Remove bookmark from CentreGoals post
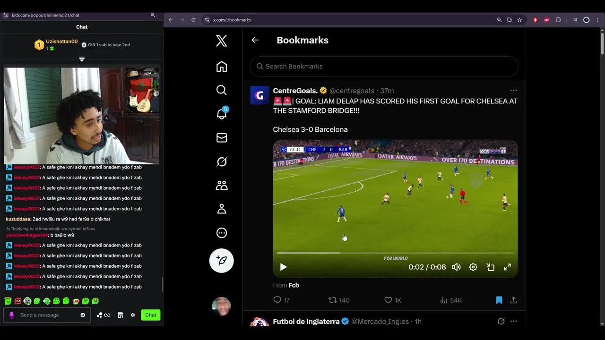This screenshot has height=340, width=605. click(x=499, y=300)
